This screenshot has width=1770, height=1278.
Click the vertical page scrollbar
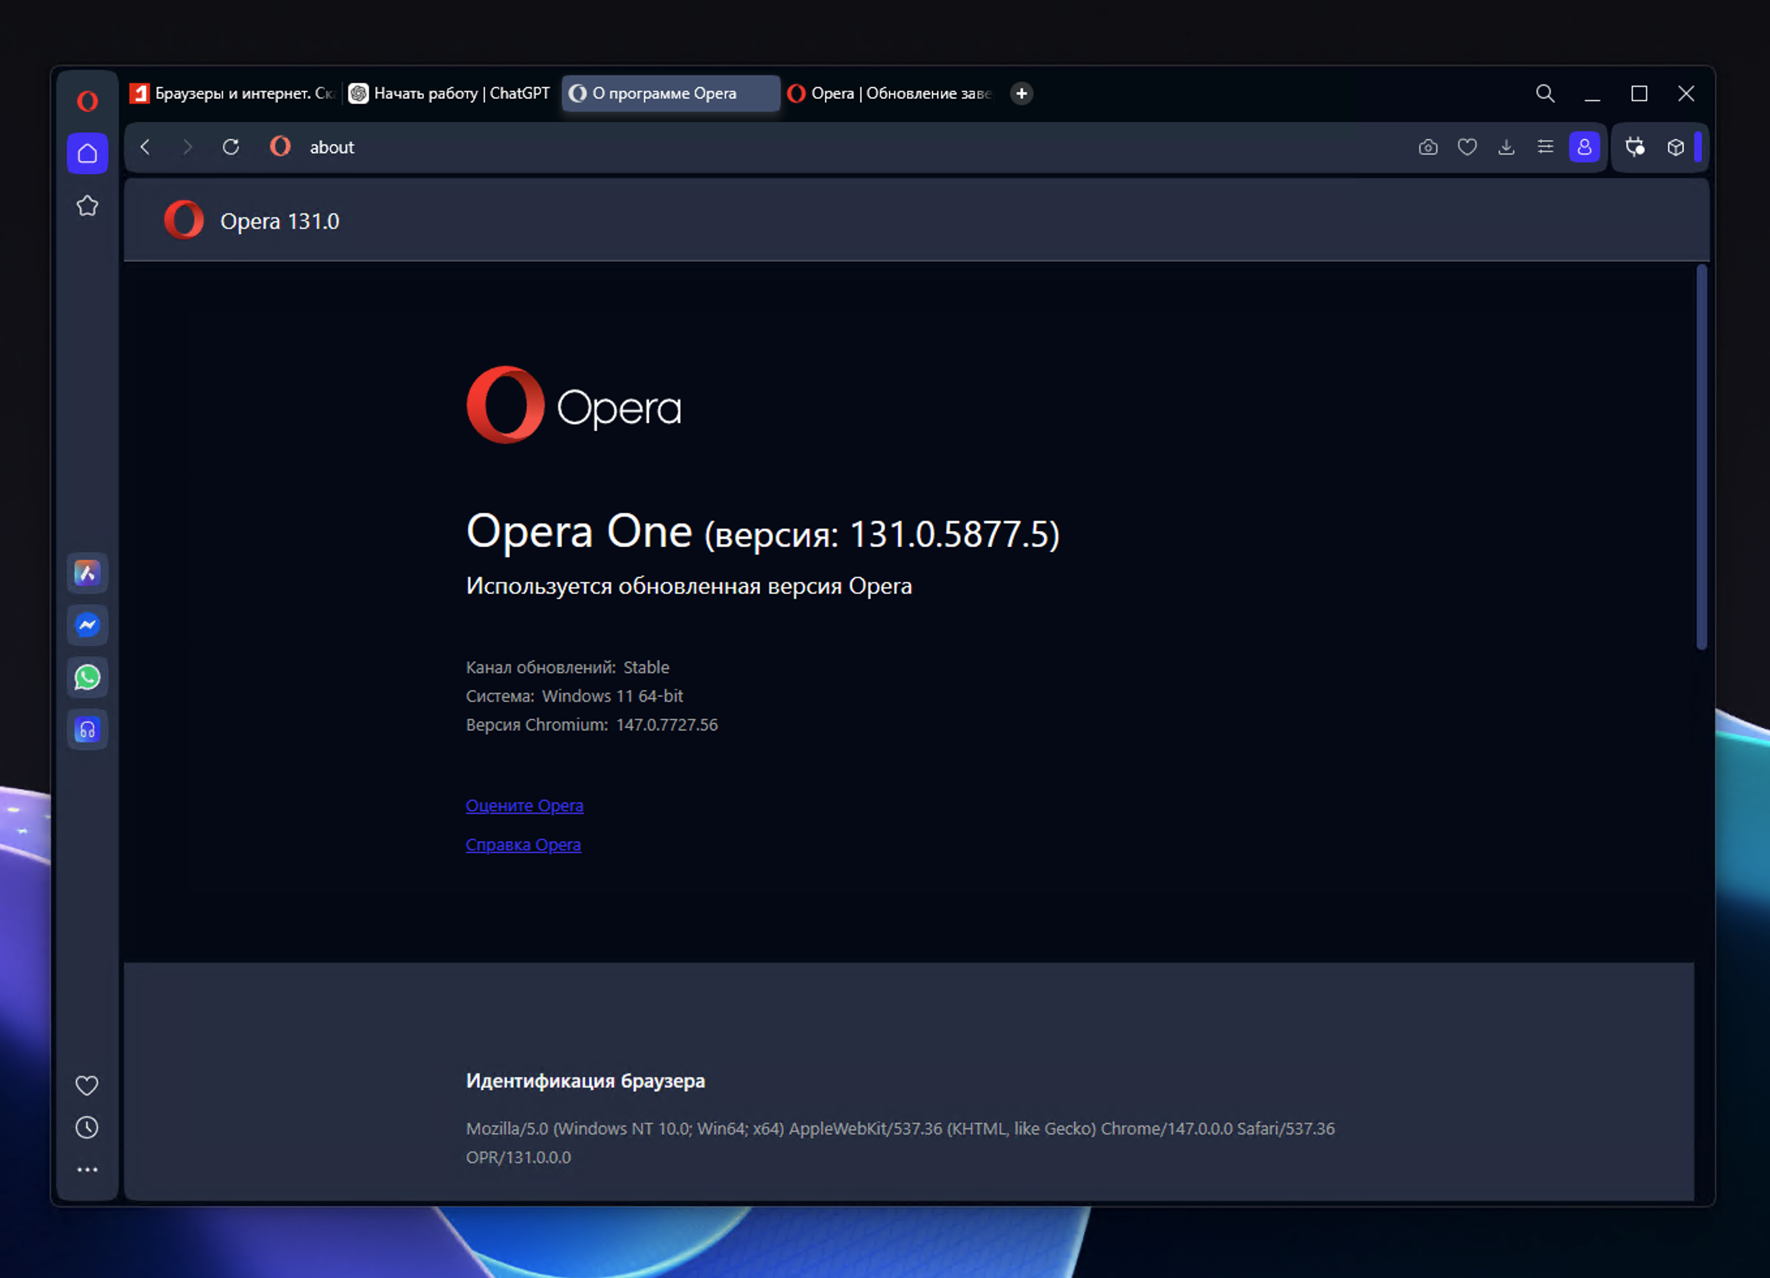point(1702,456)
